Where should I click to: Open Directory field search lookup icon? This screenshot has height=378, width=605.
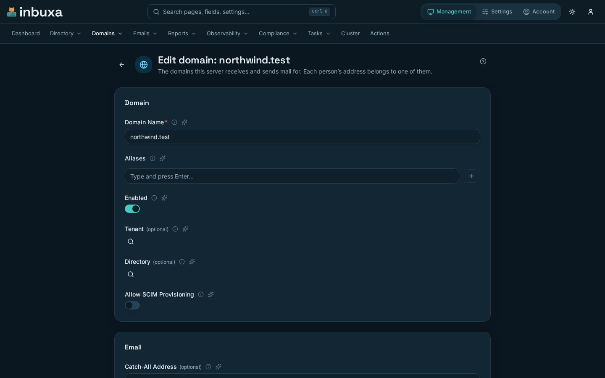(131, 274)
